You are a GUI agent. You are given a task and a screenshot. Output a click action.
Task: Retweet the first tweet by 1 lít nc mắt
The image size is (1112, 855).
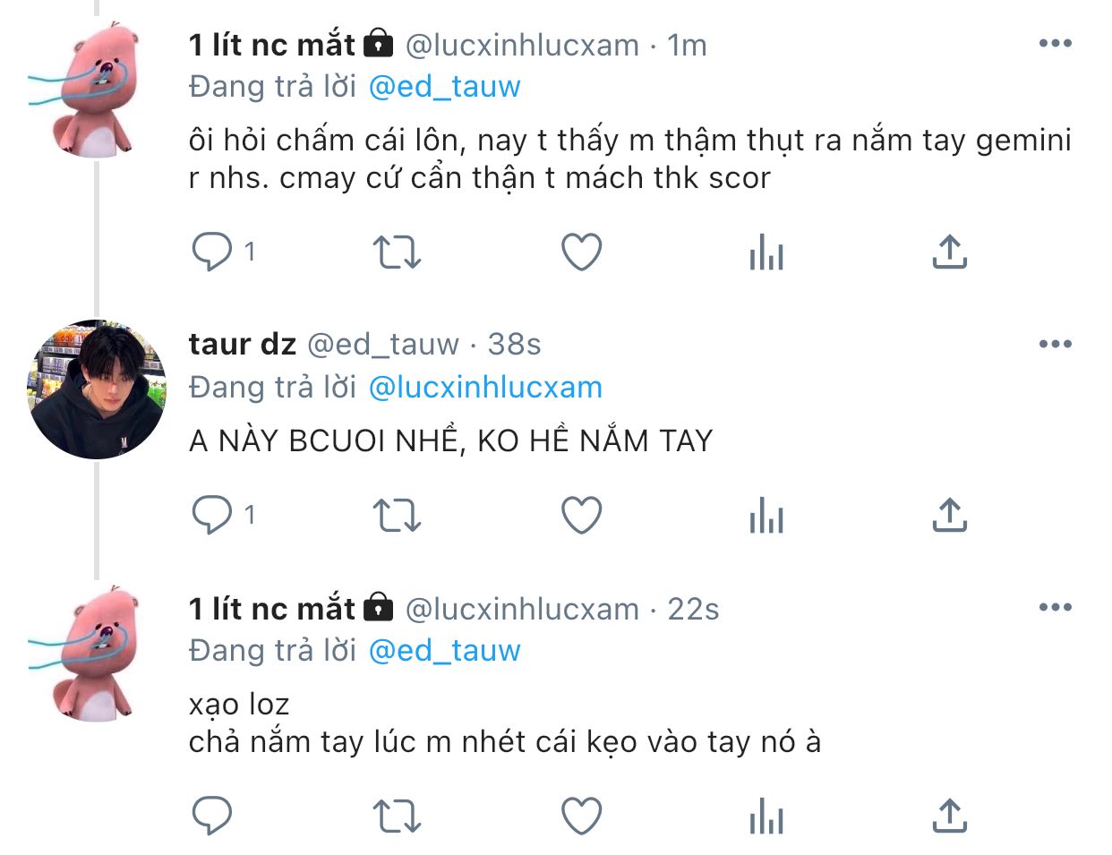(397, 252)
